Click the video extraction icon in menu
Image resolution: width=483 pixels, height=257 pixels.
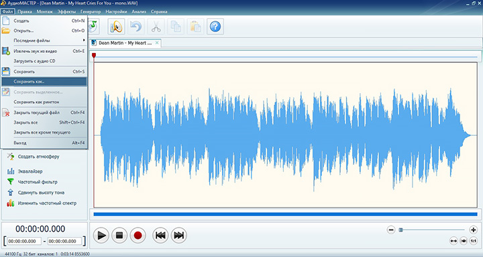pos(6,51)
